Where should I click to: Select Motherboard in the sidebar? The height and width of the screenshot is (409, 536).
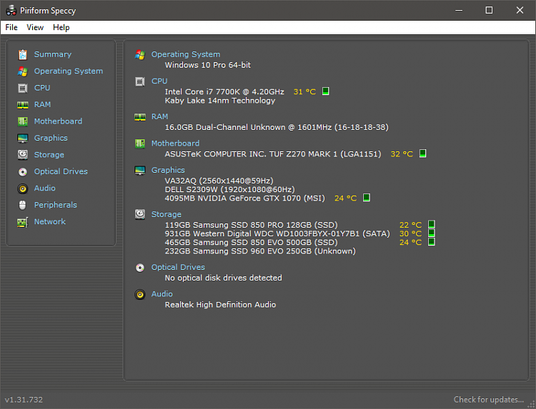point(58,121)
